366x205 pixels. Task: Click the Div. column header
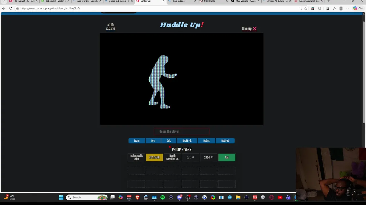[153, 141]
